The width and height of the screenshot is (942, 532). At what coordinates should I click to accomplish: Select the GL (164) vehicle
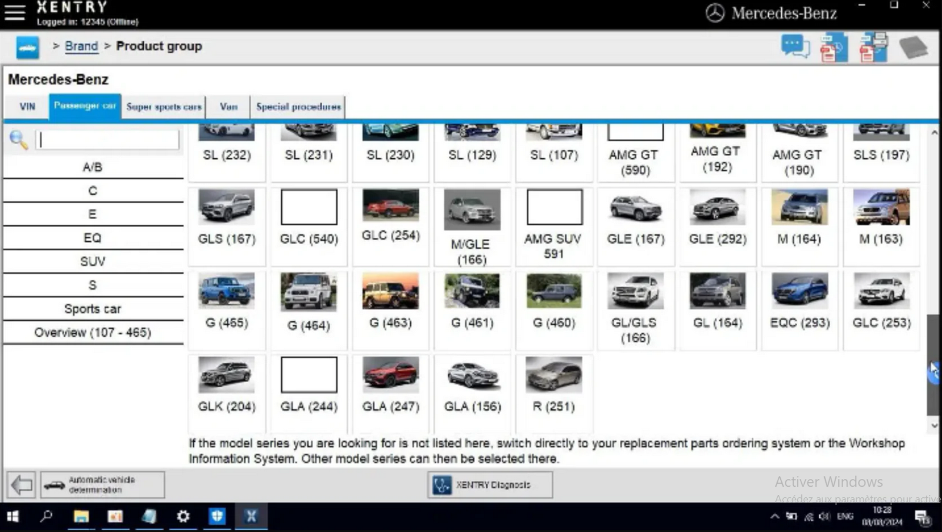click(718, 310)
